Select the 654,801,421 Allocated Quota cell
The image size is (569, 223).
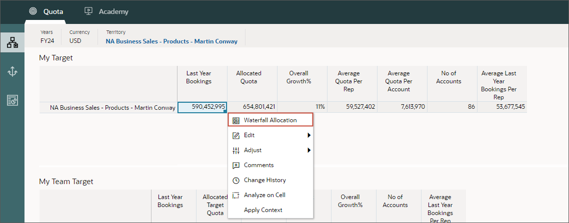(252, 107)
